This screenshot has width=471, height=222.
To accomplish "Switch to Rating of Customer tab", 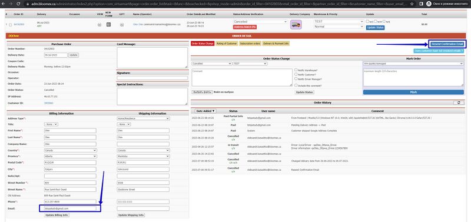I will [x=227, y=44].
